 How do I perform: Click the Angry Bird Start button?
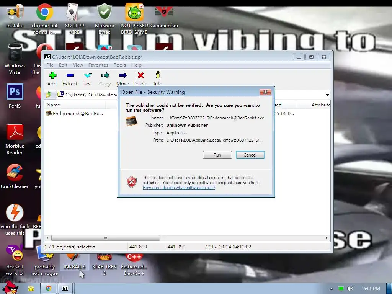pos(10,287)
